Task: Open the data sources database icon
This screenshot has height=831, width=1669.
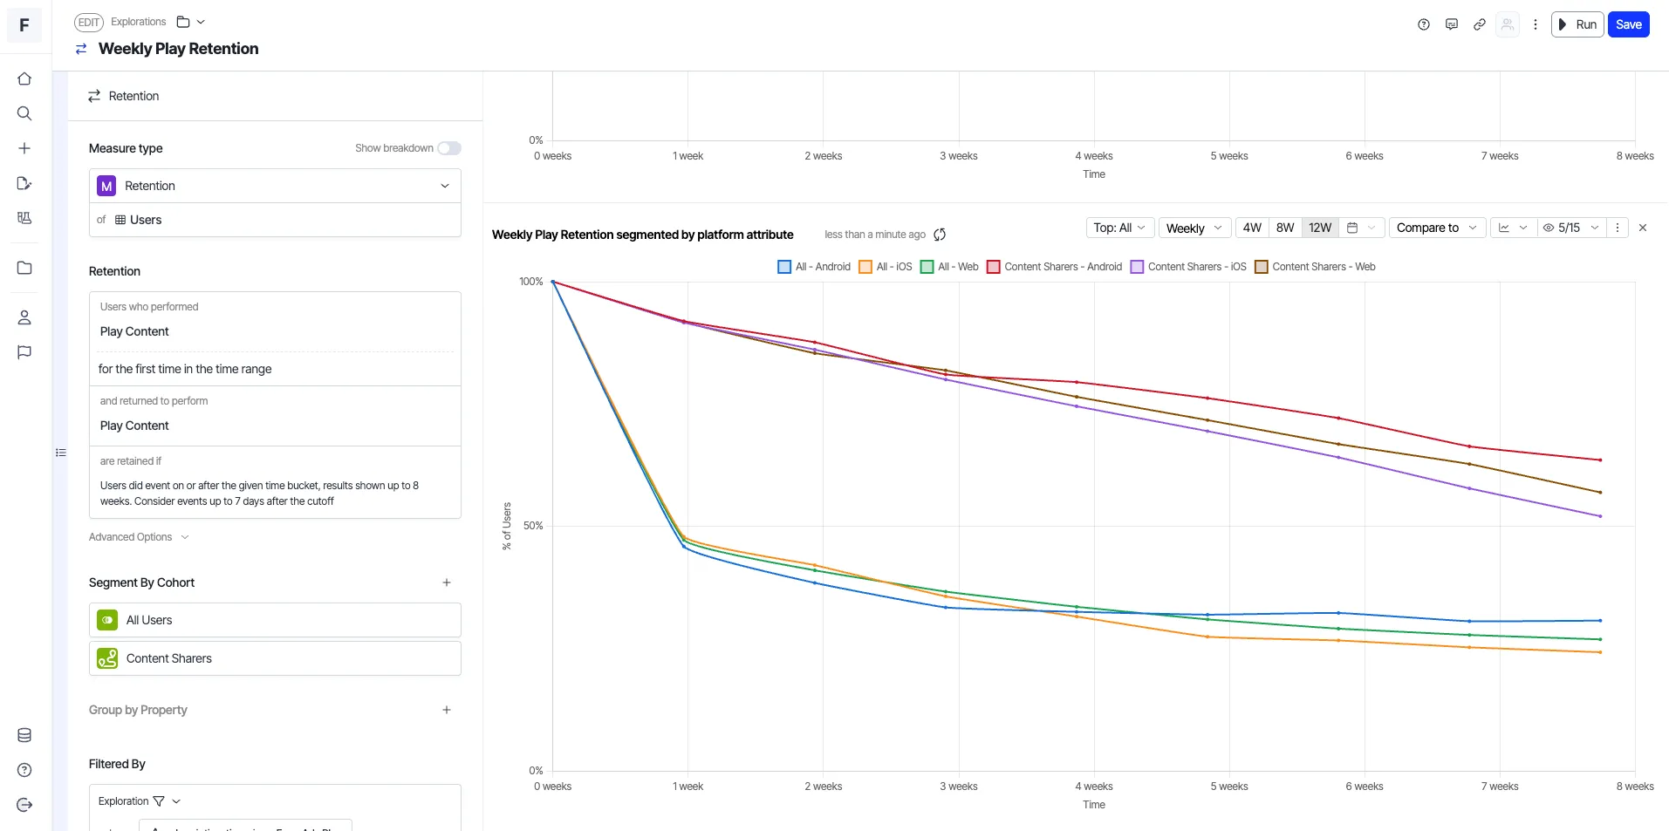Action: 24,735
